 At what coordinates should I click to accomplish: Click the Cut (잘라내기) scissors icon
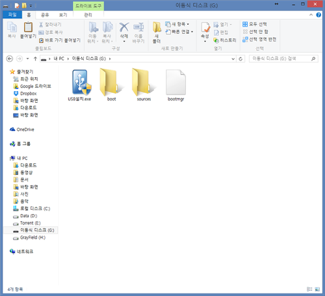tap(41, 25)
